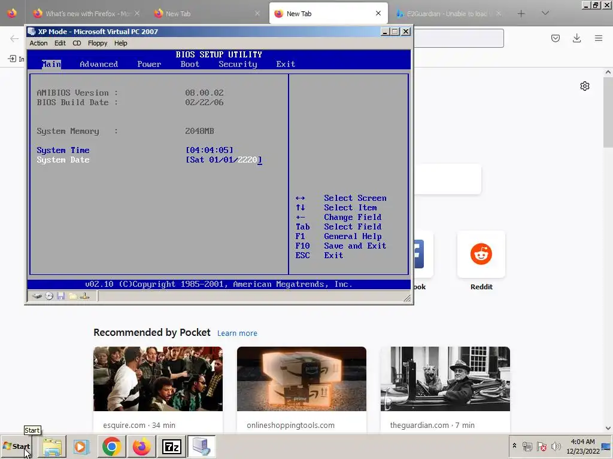613x459 pixels.
Task: Select the Exit tab in BIOS setup
Action: click(x=286, y=64)
